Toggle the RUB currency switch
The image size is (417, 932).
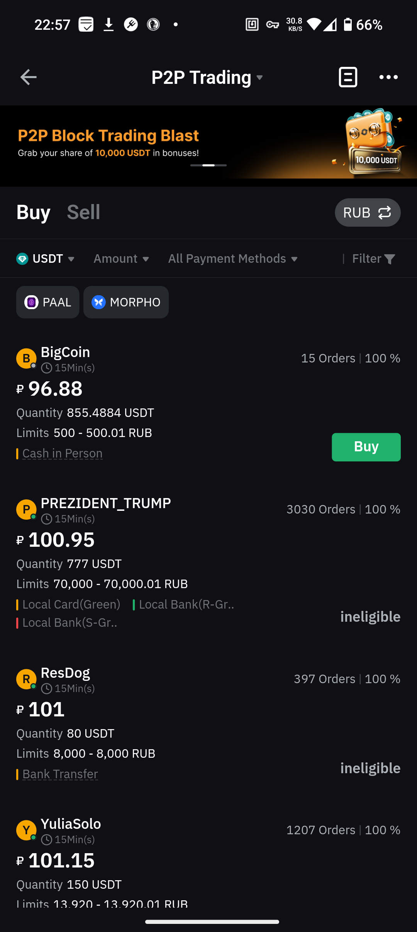point(368,213)
